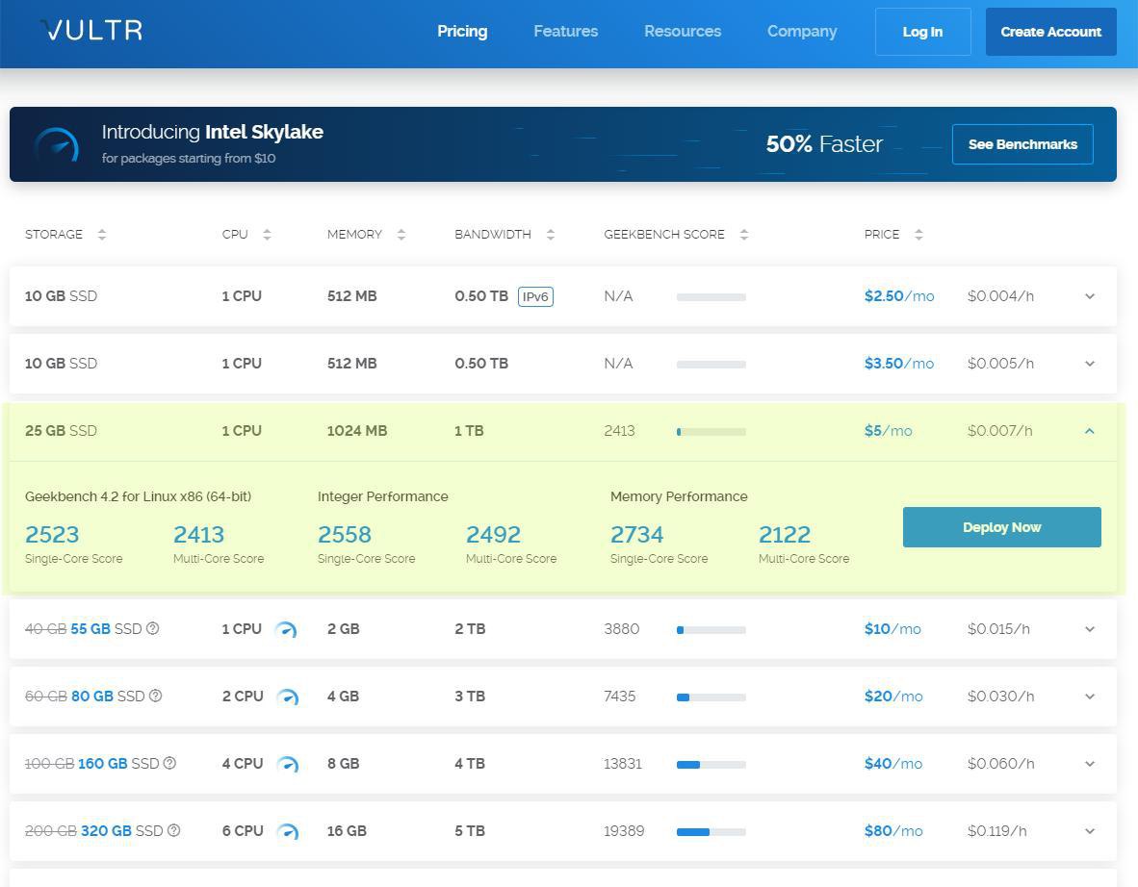Click the $10/mo price

892,629
